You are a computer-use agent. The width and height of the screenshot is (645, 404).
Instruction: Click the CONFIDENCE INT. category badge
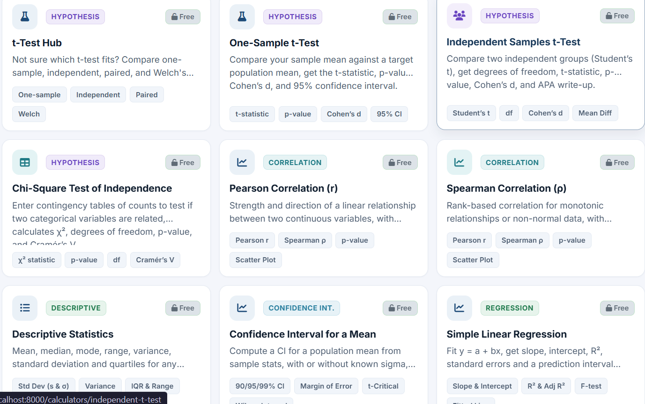tap(302, 308)
